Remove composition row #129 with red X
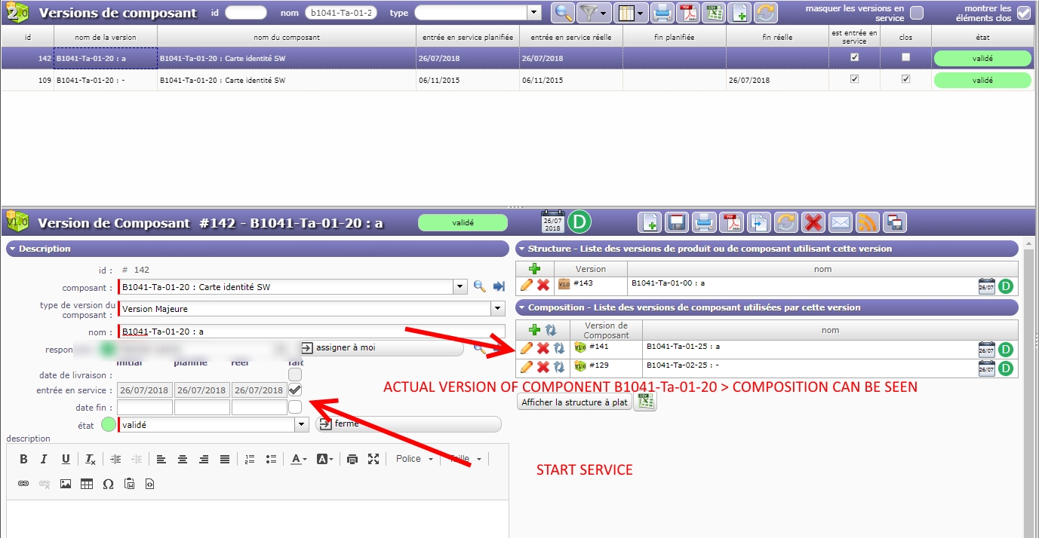Screen dimensions: 1039x538 coord(543,367)
